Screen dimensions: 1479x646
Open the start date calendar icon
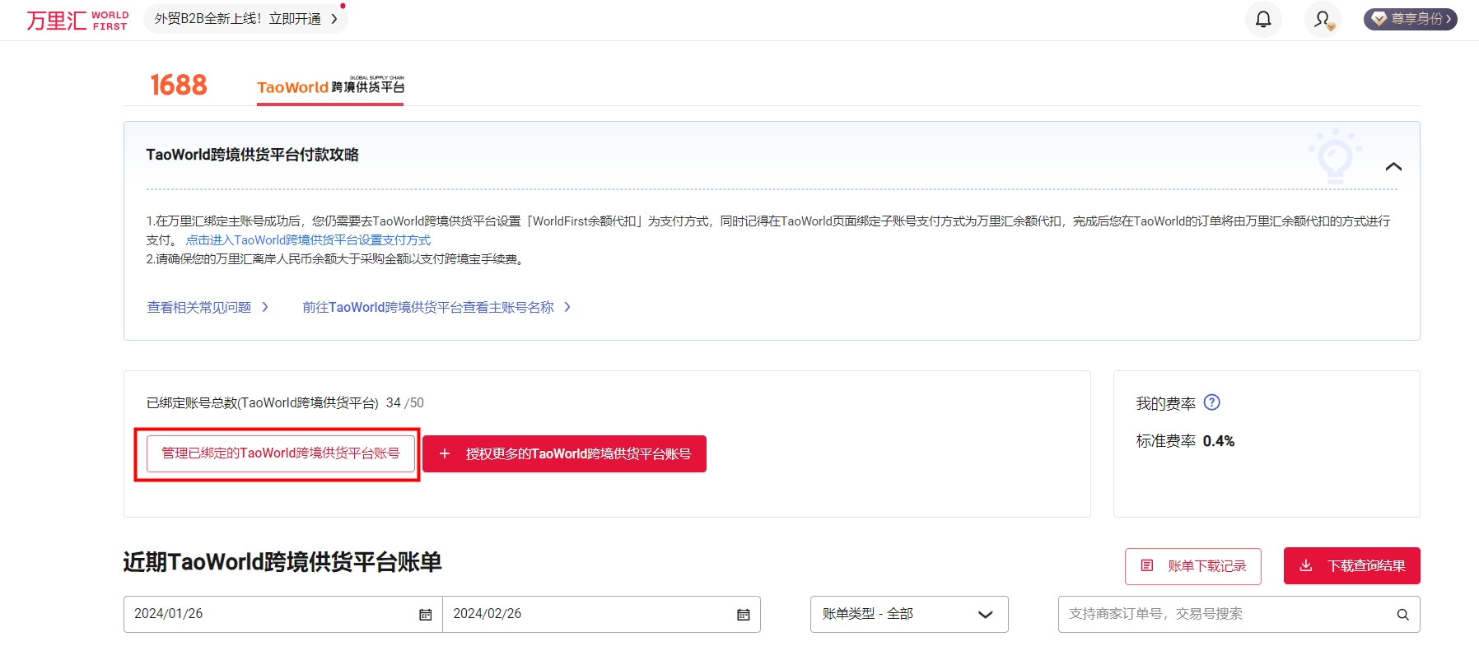[x=425, y=615]
